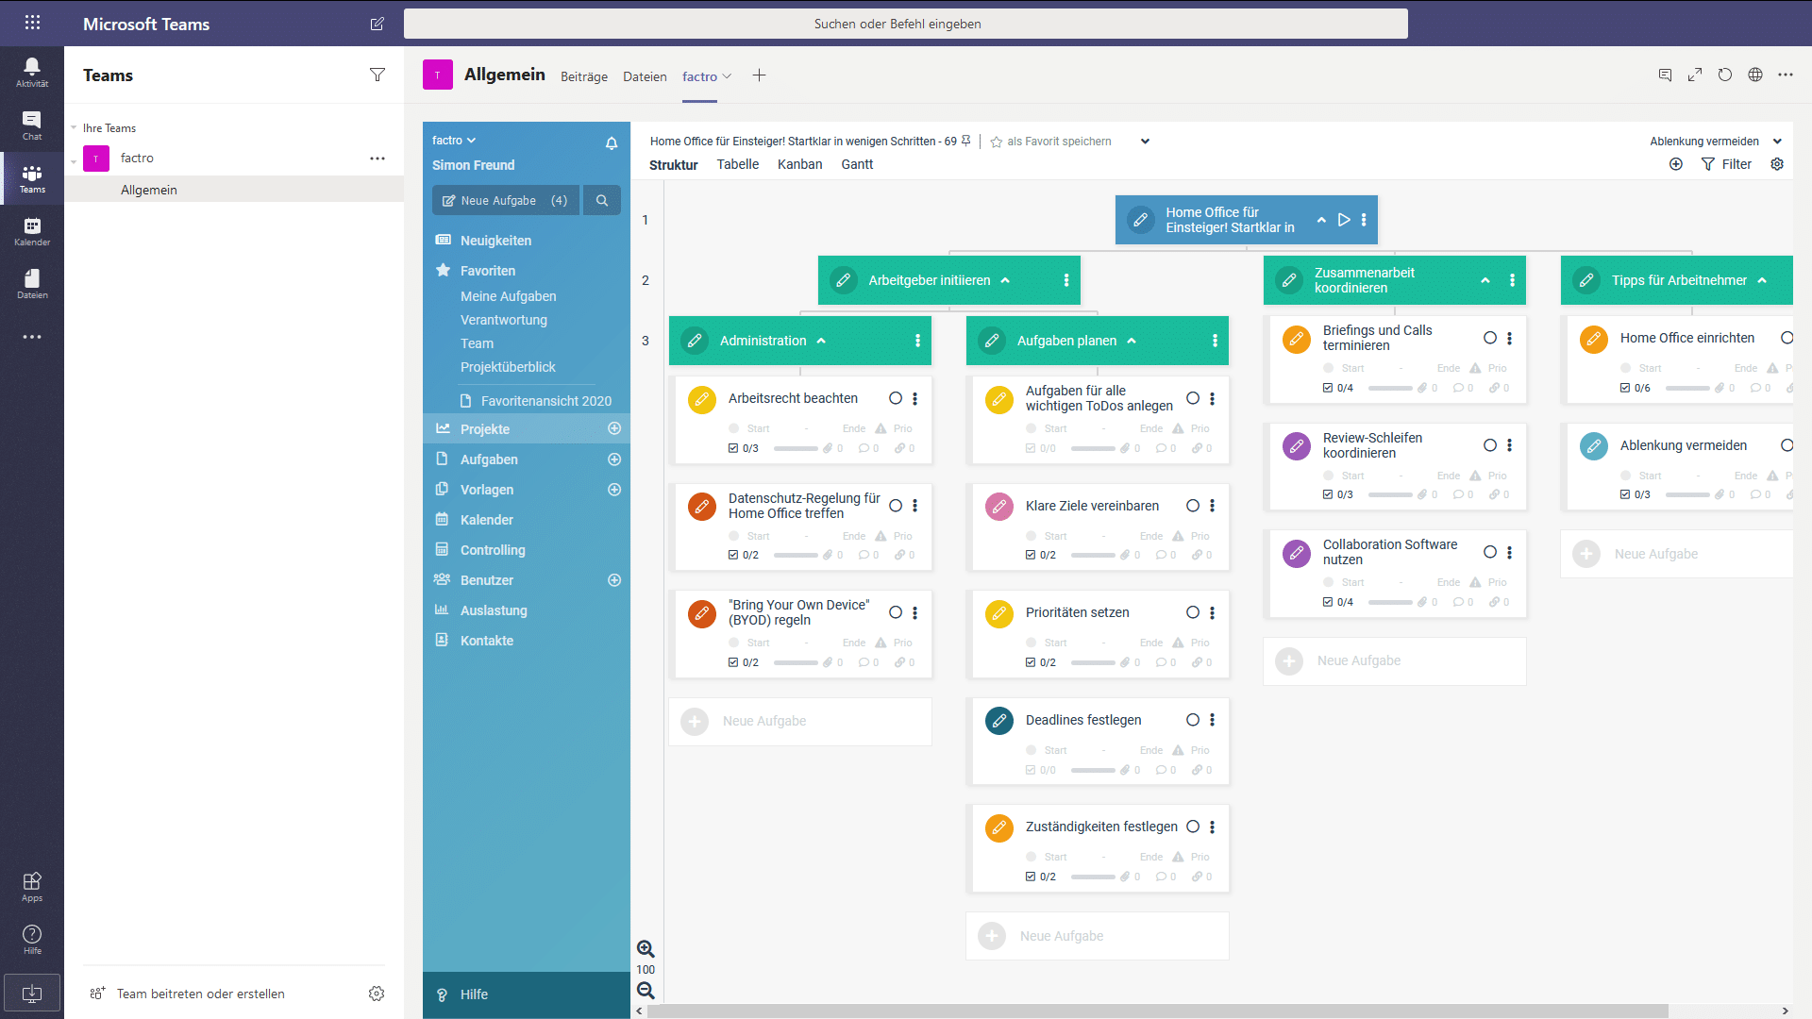
Task: Open the factro dropdown in sidebar header
Action: (454, 141)
